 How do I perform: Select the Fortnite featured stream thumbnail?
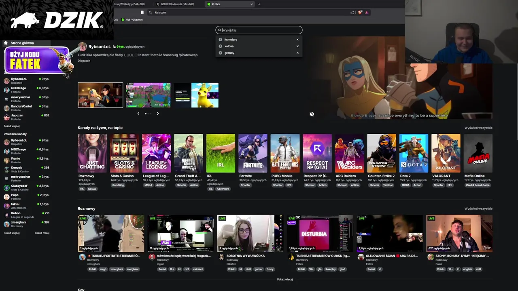[148, 95]
